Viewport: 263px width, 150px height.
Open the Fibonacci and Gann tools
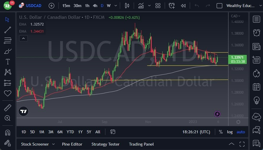(8, 41)
